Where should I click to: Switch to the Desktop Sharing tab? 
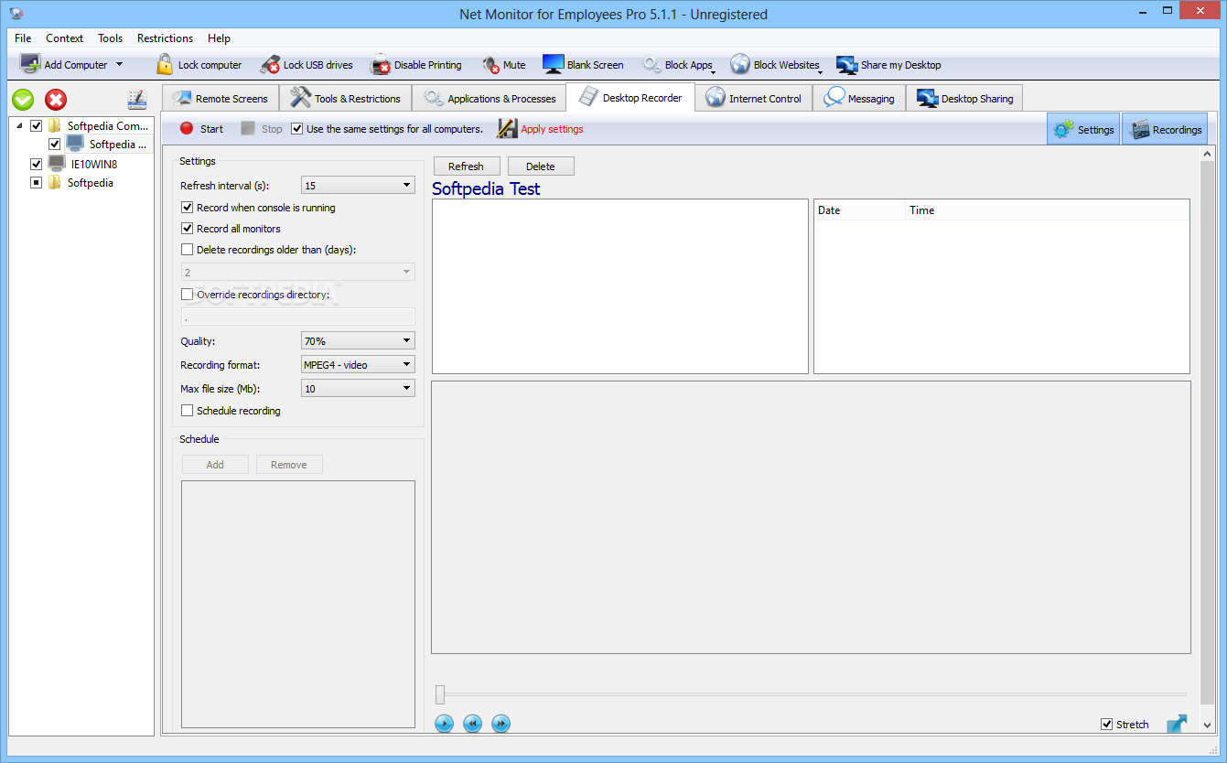[x=964, y=99]
